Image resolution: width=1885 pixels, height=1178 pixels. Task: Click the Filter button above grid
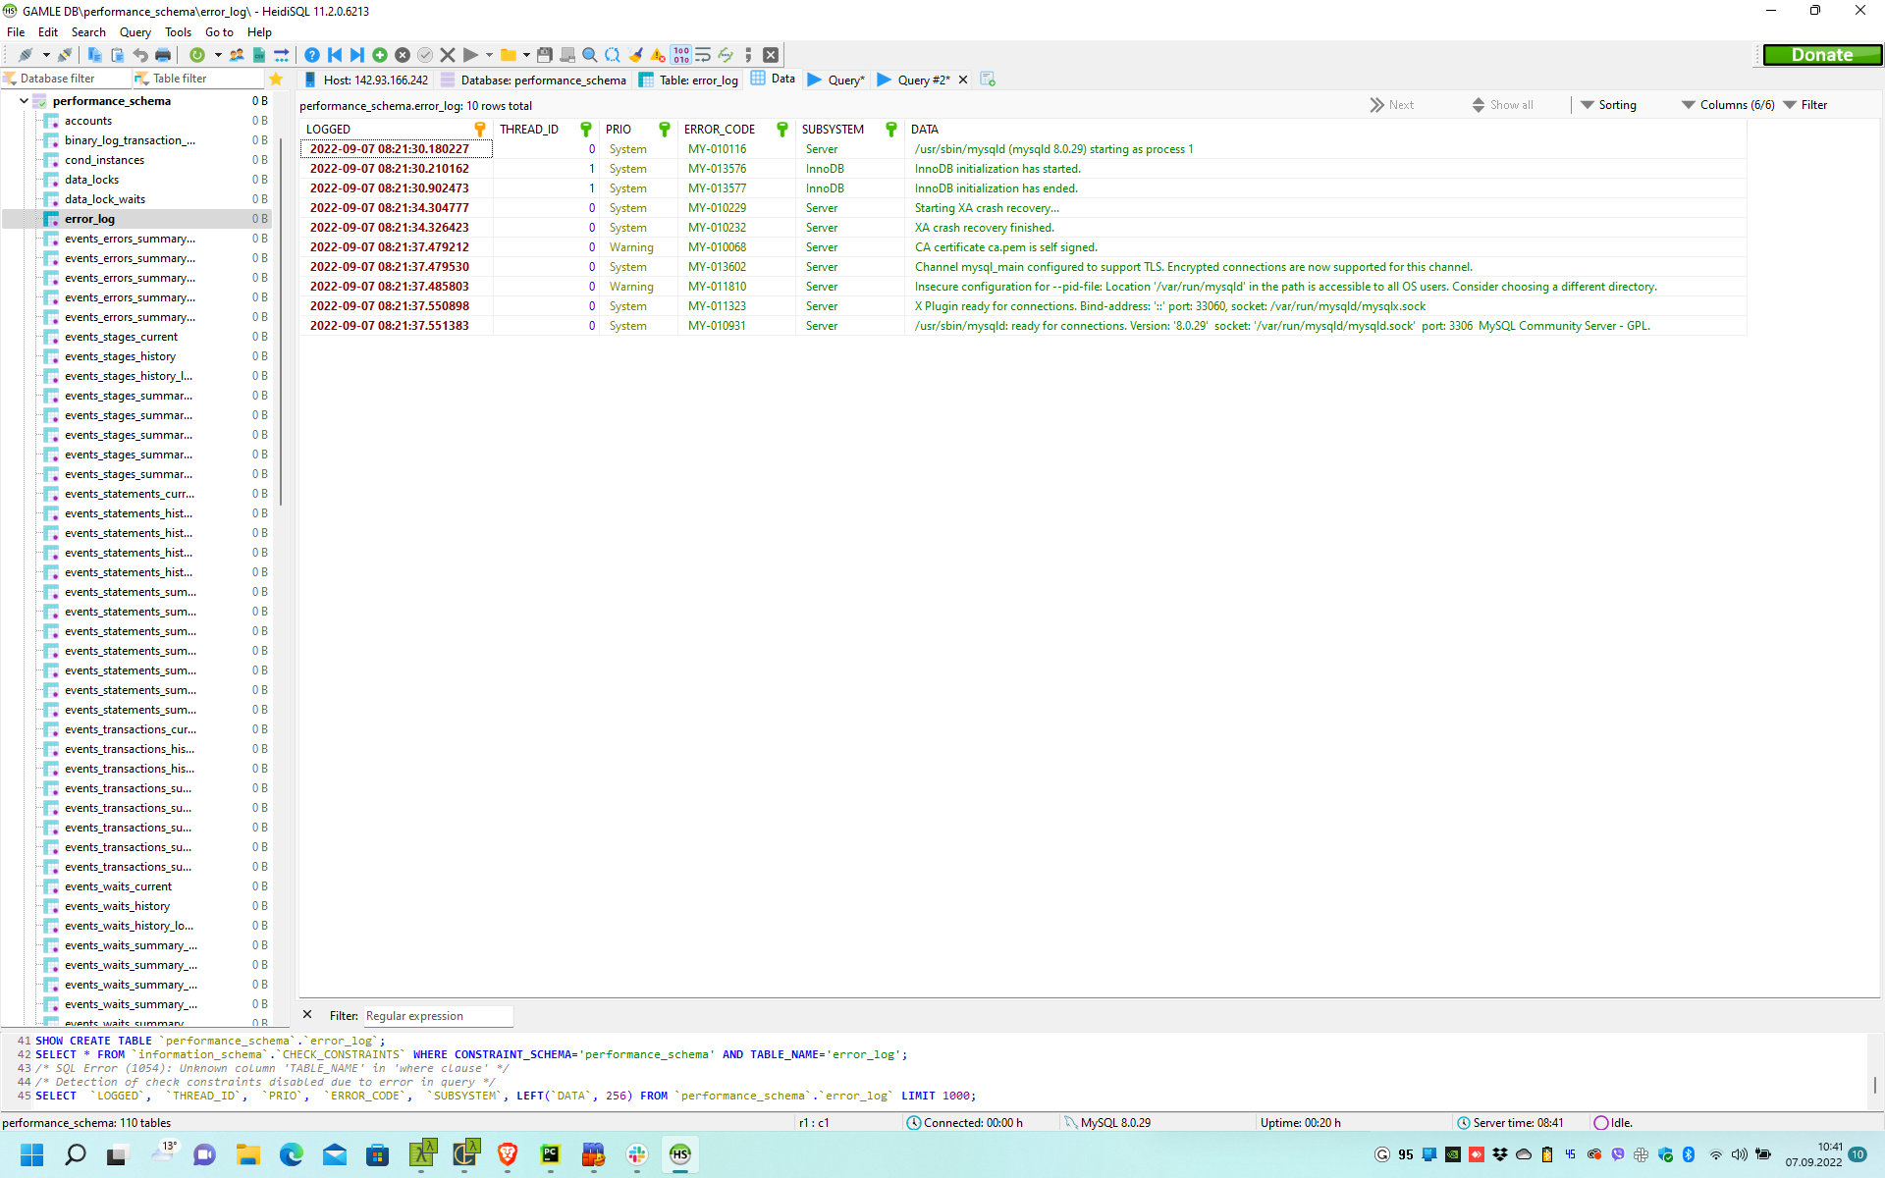pyautogui.click(x=1805, y=105)
